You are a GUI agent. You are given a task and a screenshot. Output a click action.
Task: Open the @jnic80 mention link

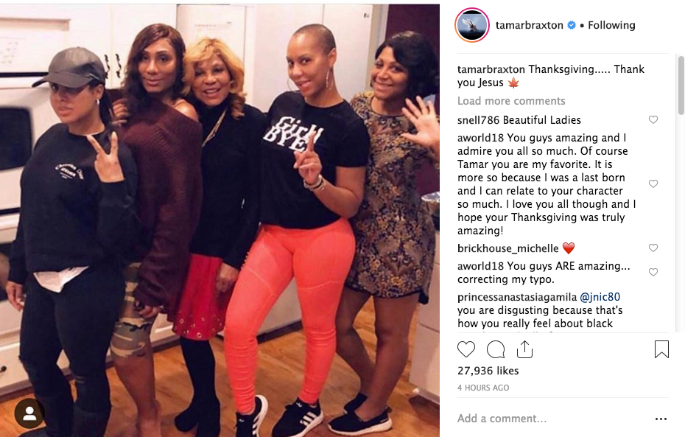(x=600, y=297)
